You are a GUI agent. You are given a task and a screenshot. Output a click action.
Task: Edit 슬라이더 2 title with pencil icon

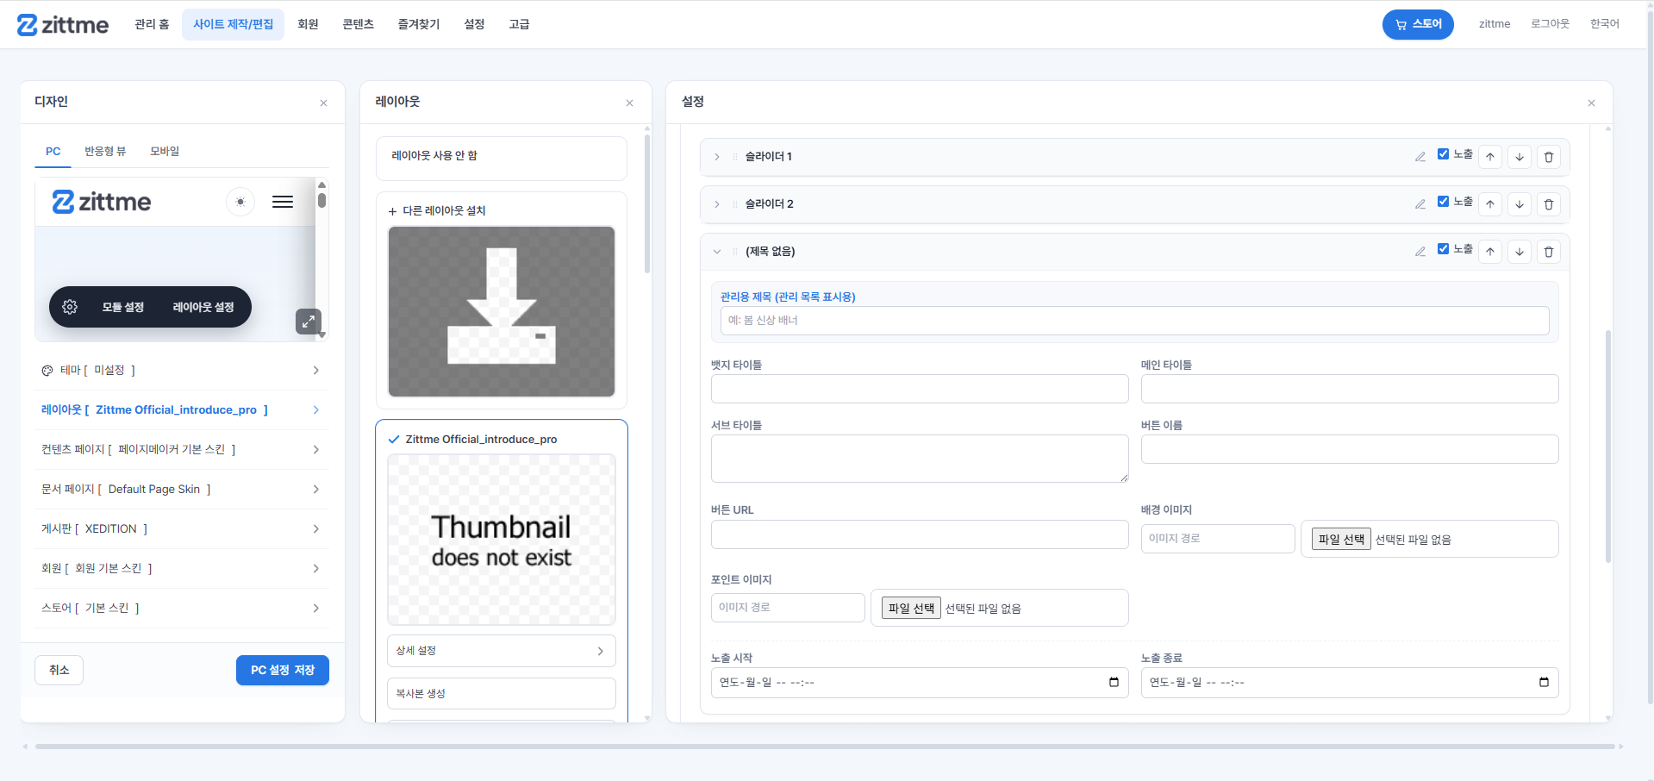tap(1420, 204)
